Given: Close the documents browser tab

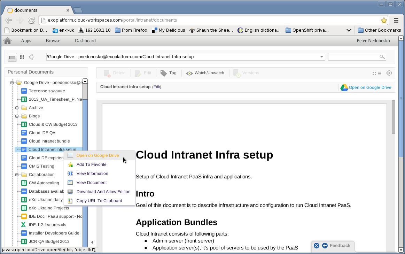Looking at the screenshot, I should (68, 10).
